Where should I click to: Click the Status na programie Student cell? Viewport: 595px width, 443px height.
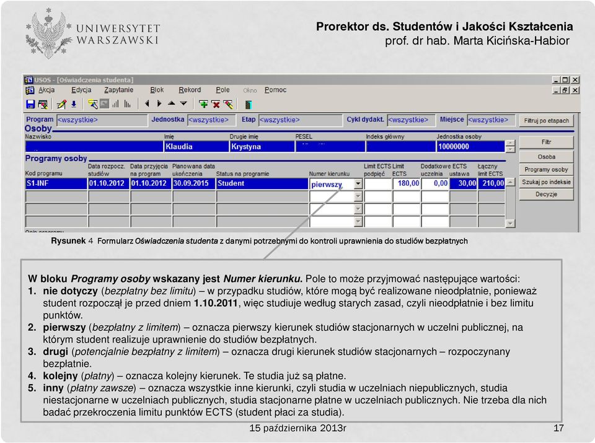(262, 183)
